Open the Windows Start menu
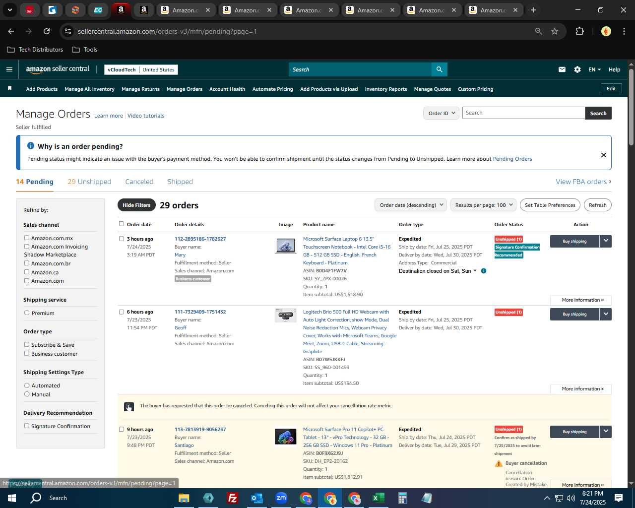 point(12,498)
